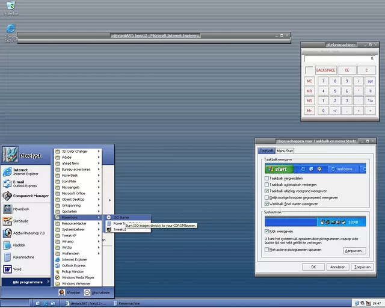Toggle 'Taakbalk automatisch verbergen' checkbox
The width and height of the screenshot is (385, 308).
(267, 185)
